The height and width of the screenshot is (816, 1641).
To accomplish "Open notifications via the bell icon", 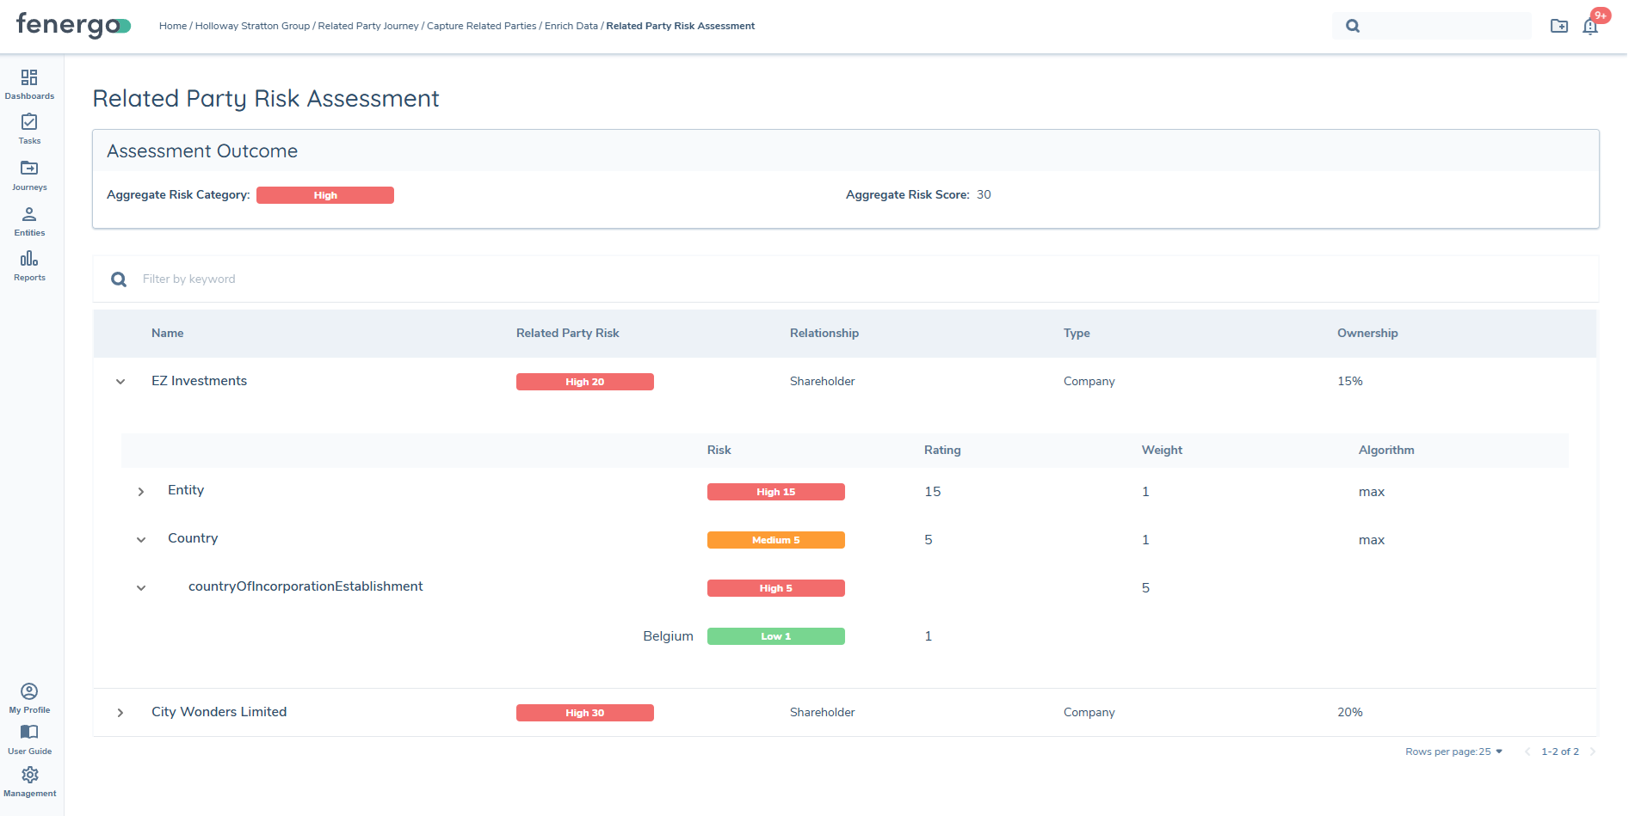I will pyautogui.click(x=1589, y=27).
